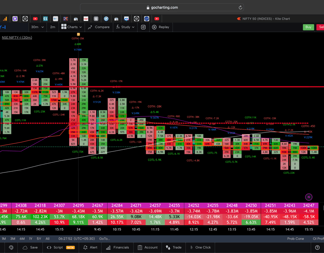Open the purple square bookmark icon

point(15,19)
